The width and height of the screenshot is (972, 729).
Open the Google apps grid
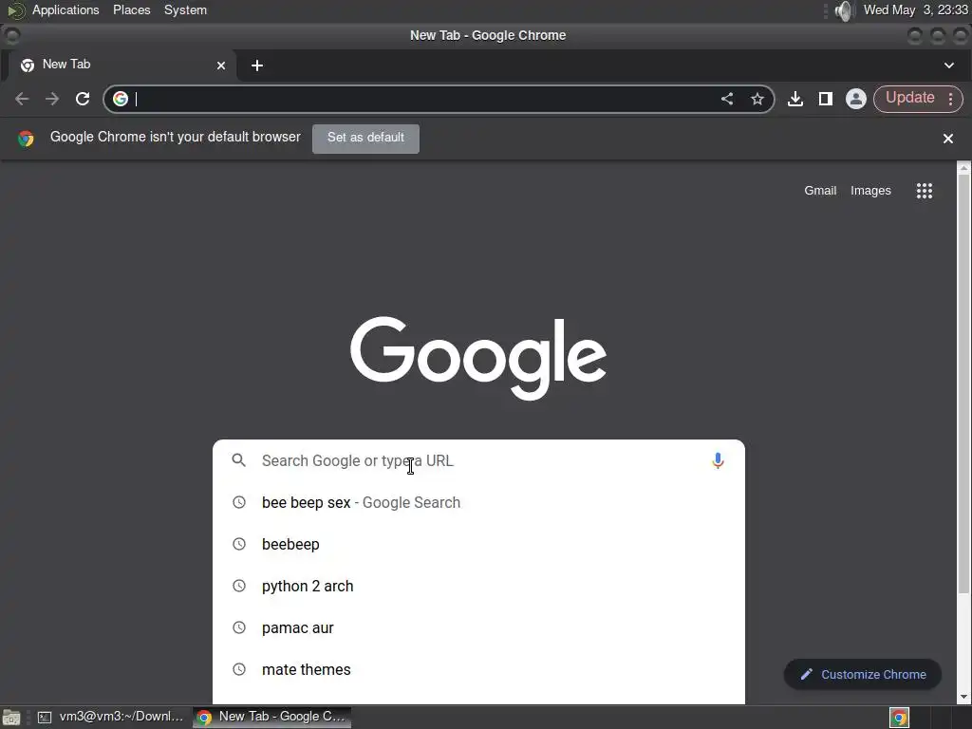coord(925,191)
